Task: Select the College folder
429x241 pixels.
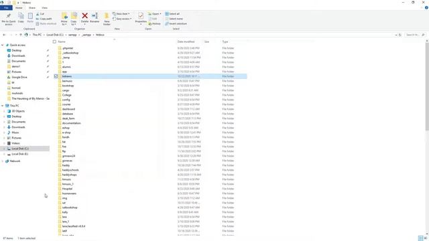Action: pos(66,95)
